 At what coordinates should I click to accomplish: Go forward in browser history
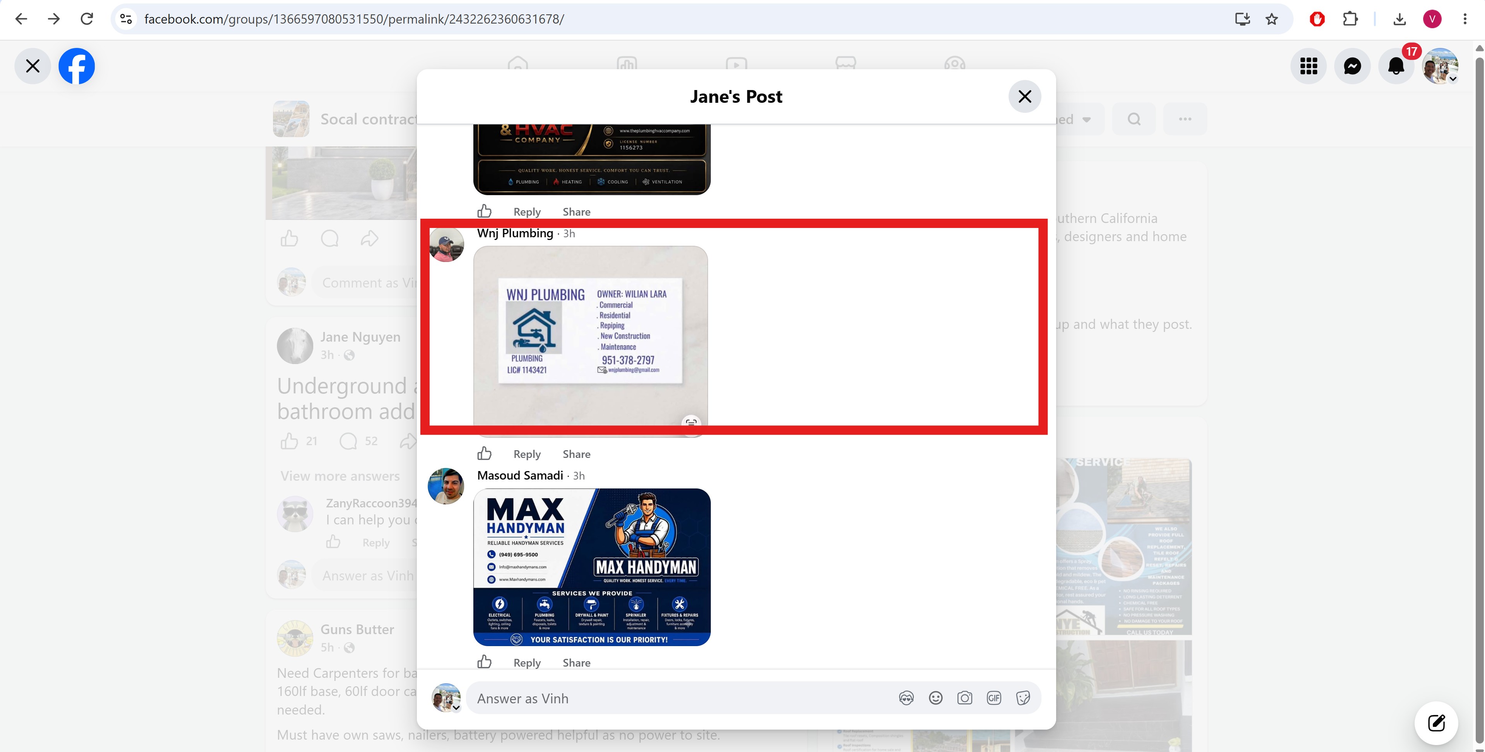point(54,19)
